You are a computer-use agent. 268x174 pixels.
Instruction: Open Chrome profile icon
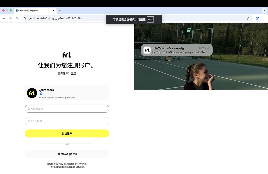[x=257, y=18]
